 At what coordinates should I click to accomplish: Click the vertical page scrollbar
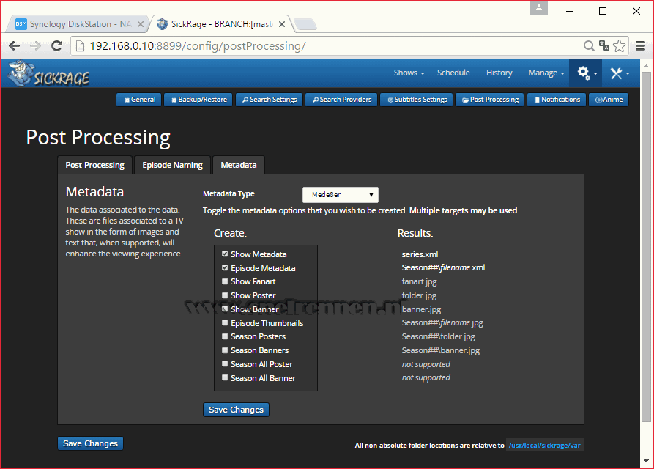[x=646, y=246]
